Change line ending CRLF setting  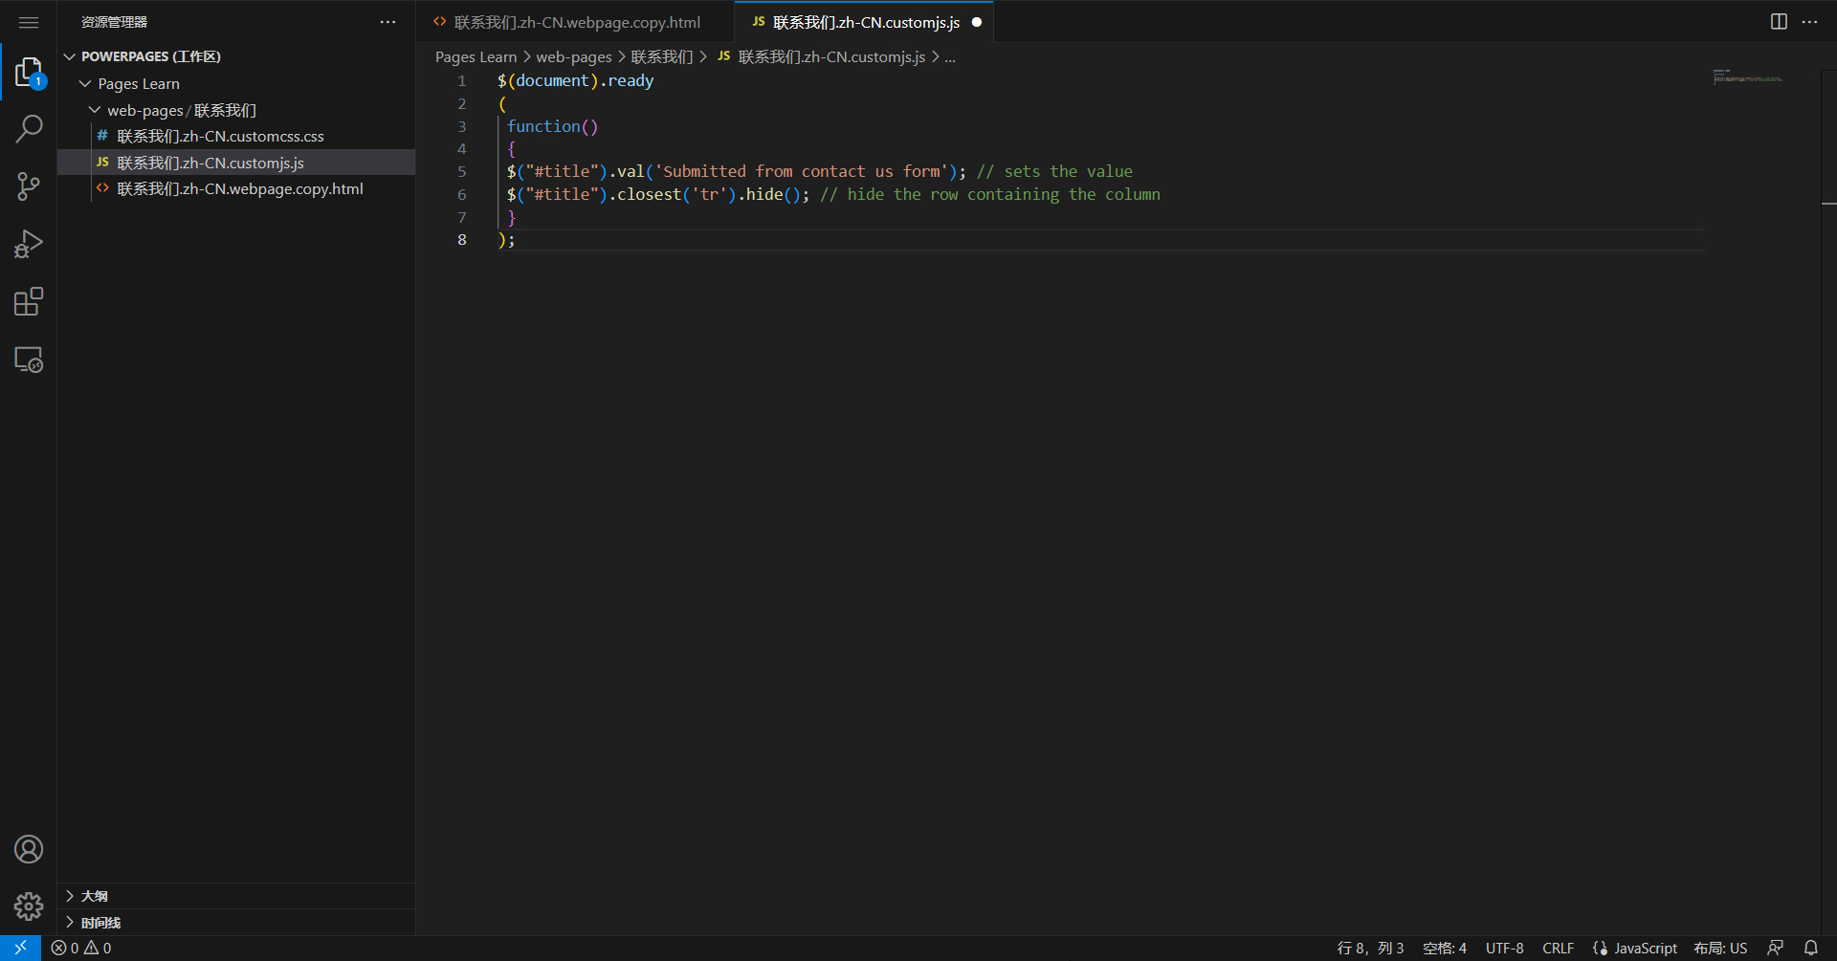click(x=1558, y=948)
